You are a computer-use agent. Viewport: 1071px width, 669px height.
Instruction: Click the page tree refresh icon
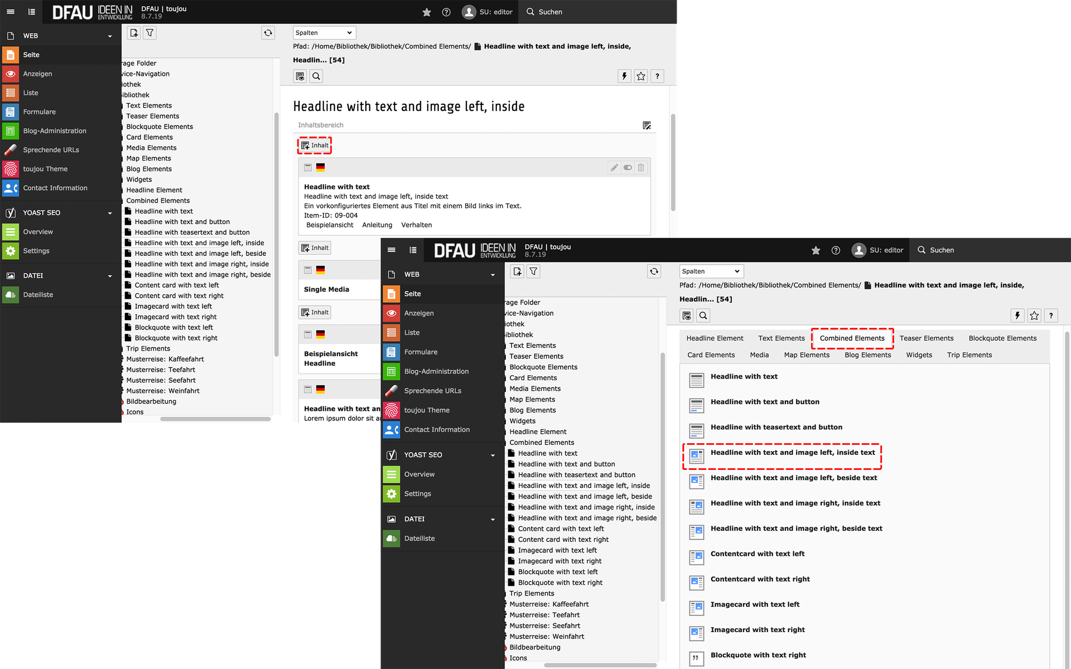tap(268, 33)
